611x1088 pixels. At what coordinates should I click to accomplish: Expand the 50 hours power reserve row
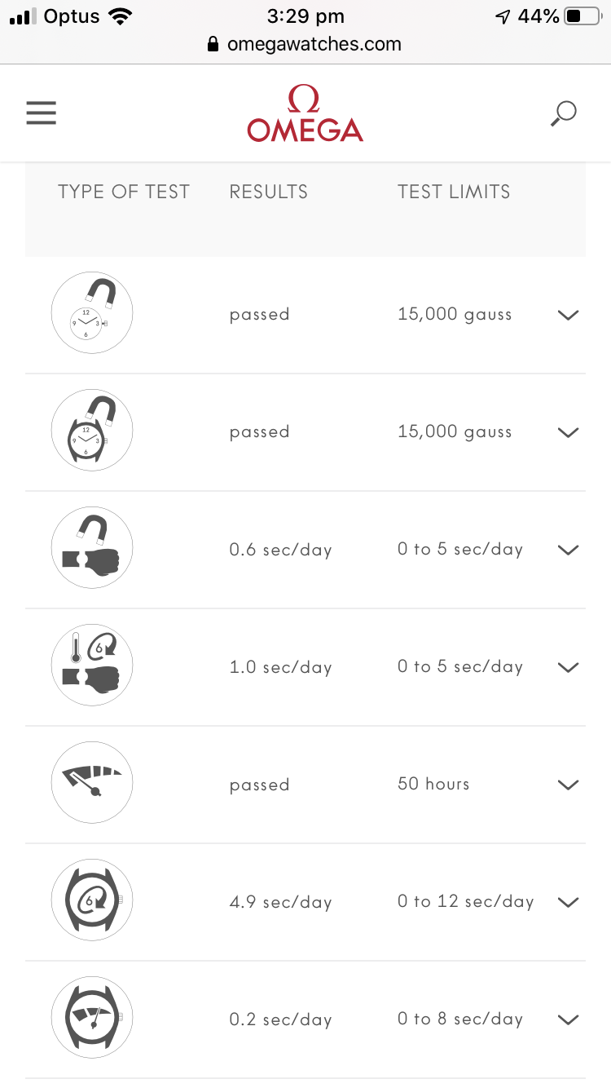coord(567,785)
